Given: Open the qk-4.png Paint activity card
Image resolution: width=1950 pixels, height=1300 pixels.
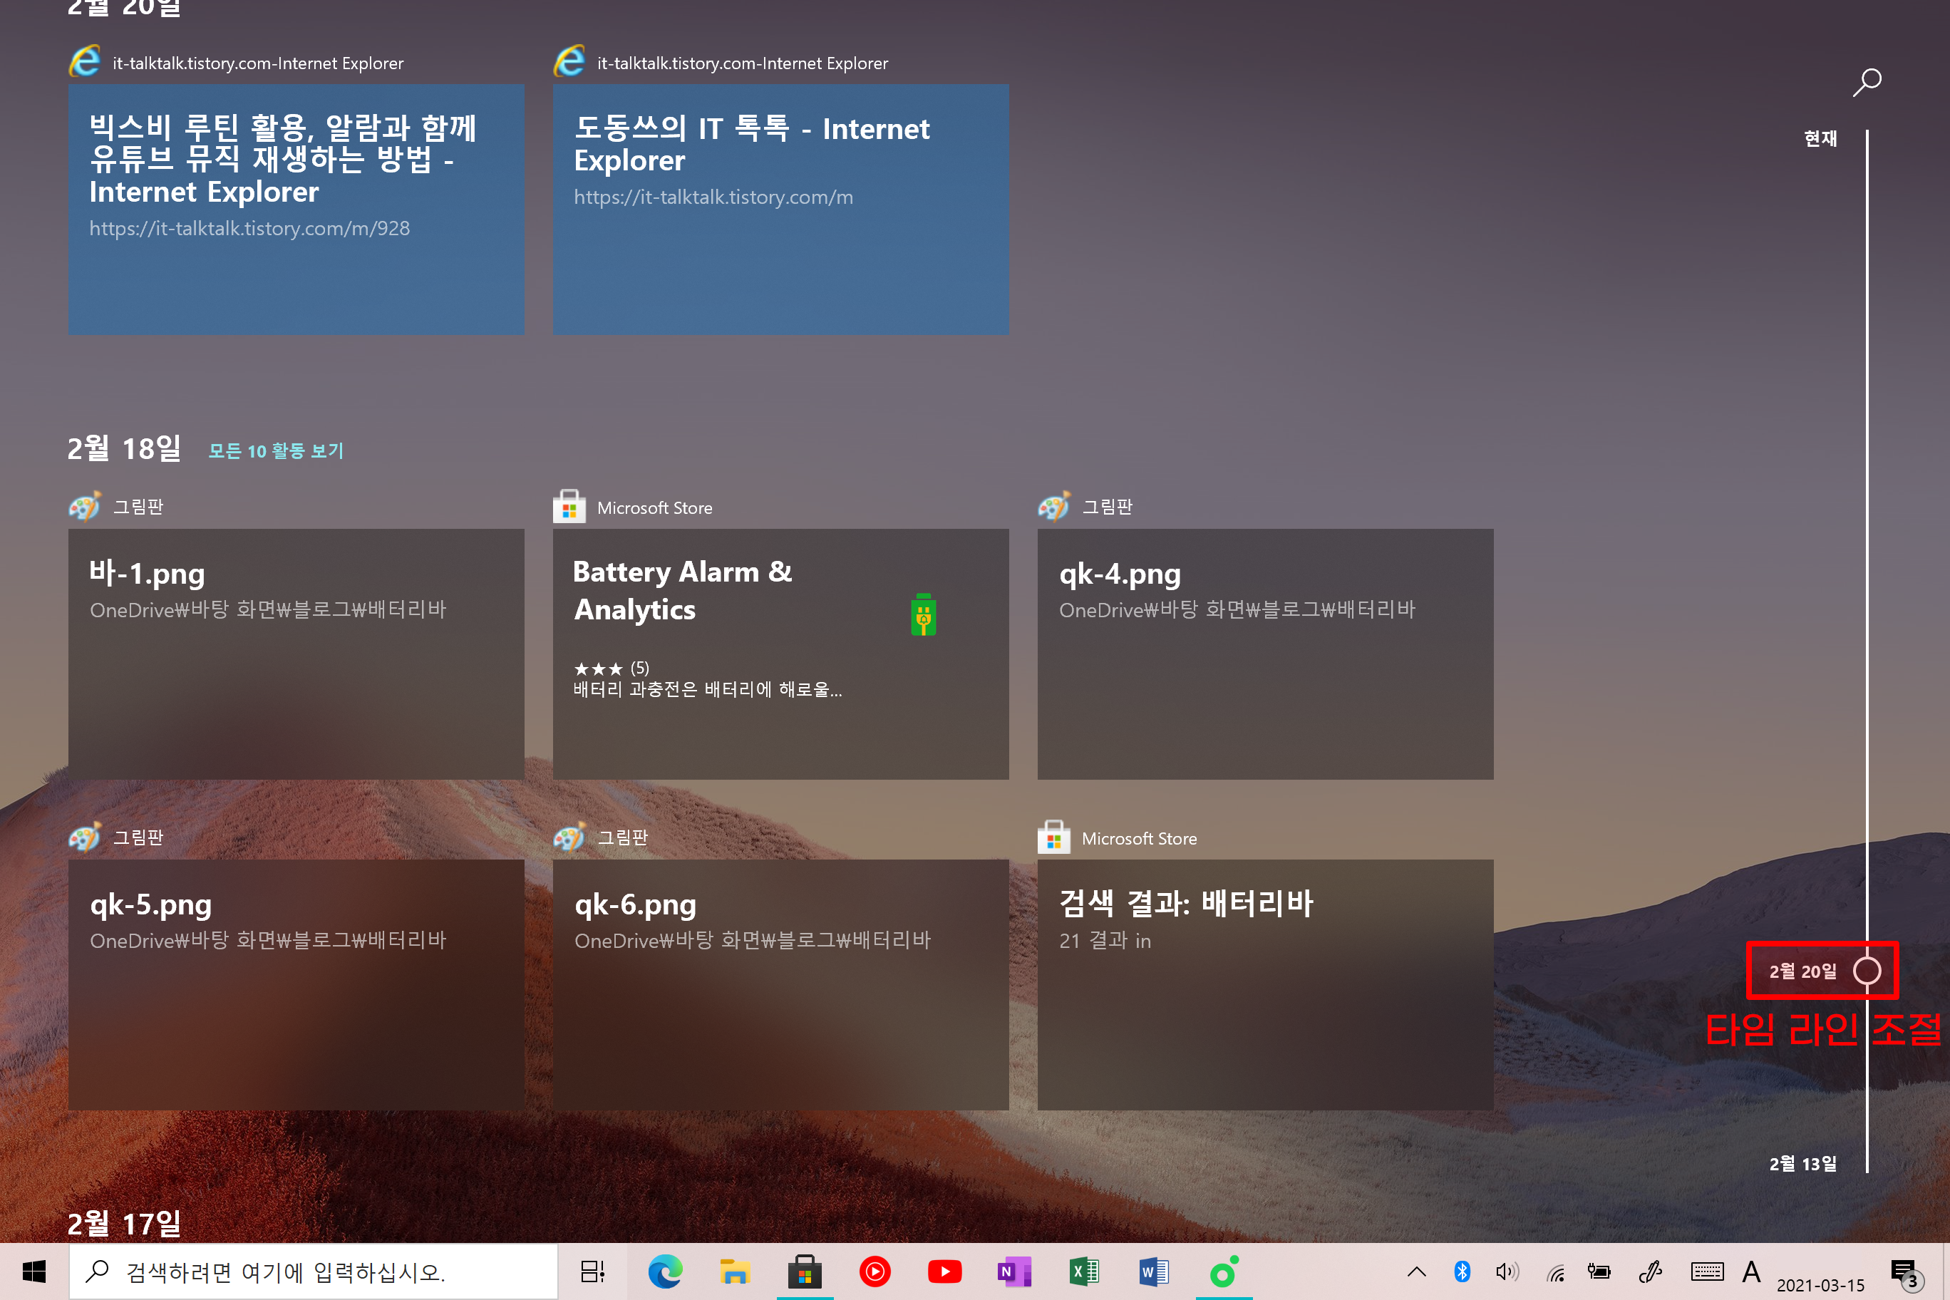Looking at the screenshot, I should [x=1264, y=654].
